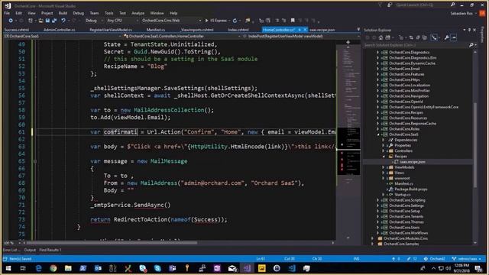Open Task View on the taskbar

tap(23, 268)
